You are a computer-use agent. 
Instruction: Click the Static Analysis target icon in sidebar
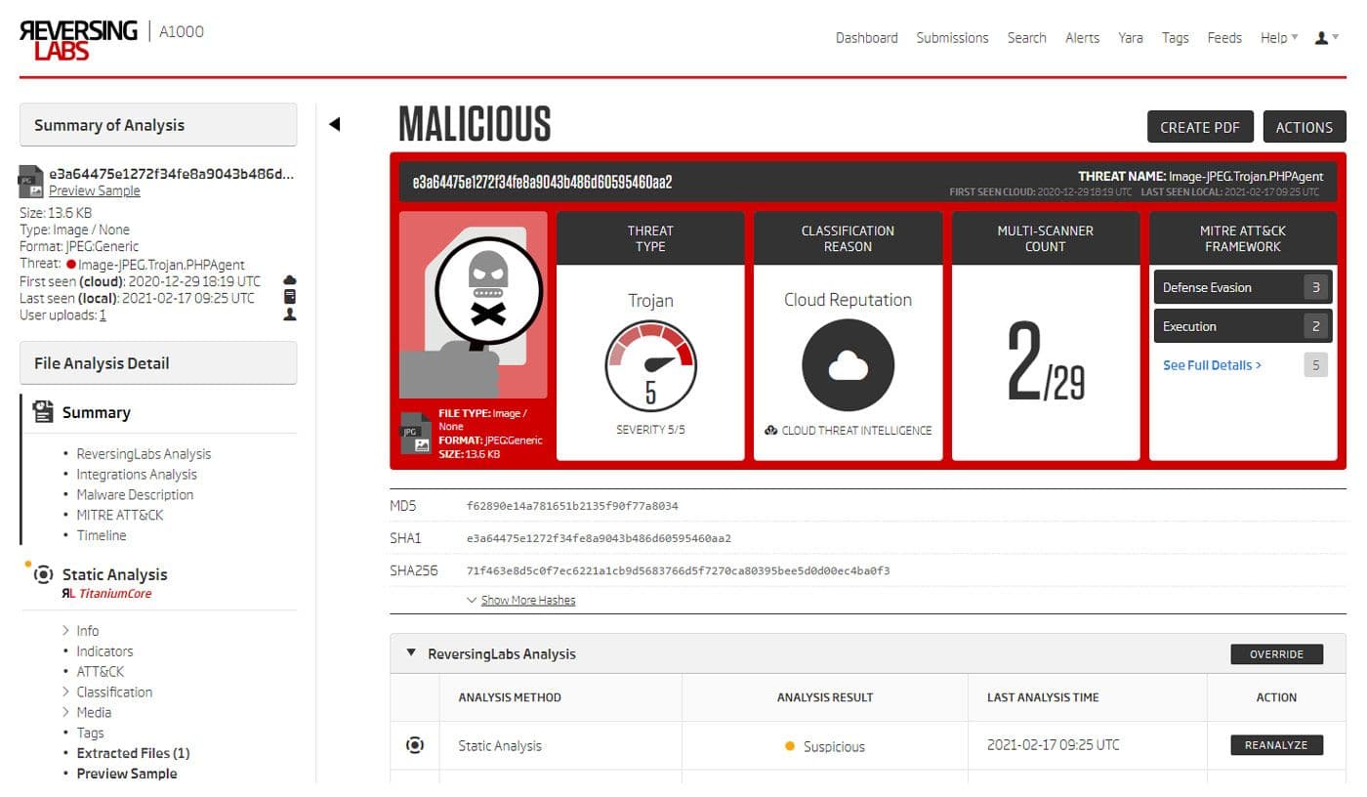click(43, 575)
